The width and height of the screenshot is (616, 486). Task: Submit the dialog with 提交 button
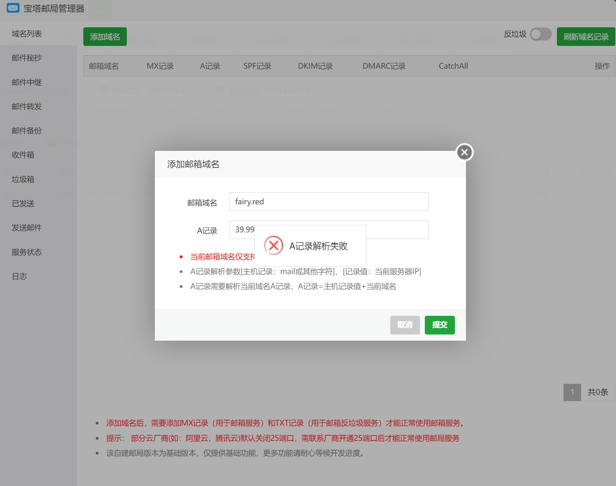tap(440, 325)
